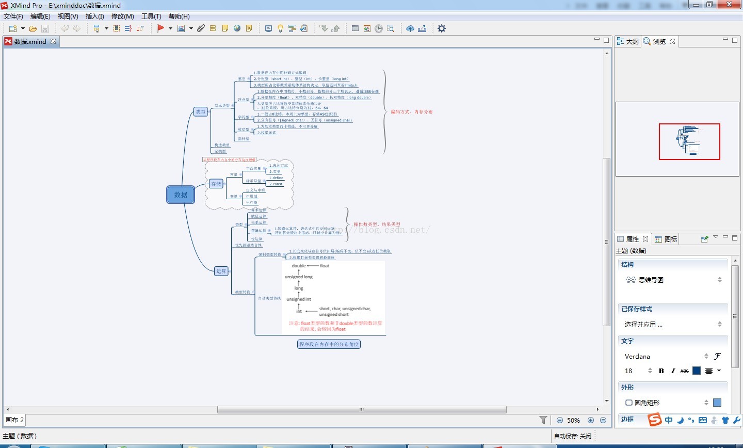Insert a relationship via the toolbar icon

(x=140, y=28)
